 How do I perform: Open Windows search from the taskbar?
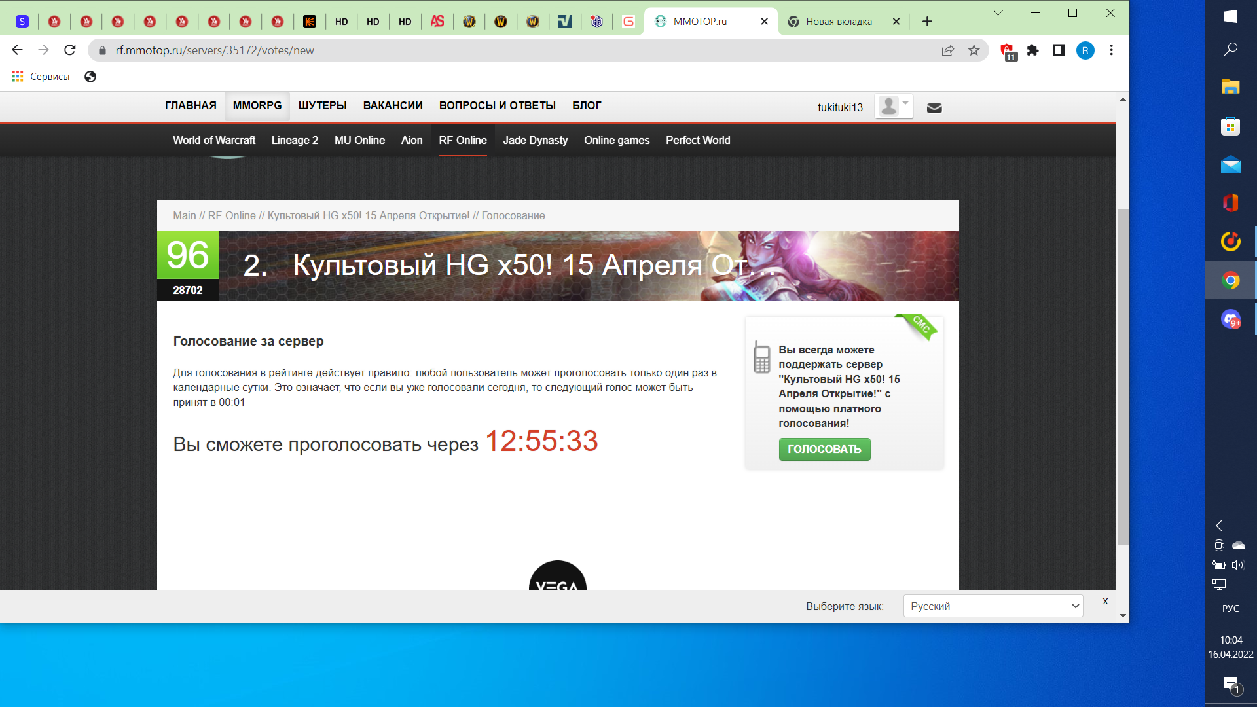point(1231,49)
